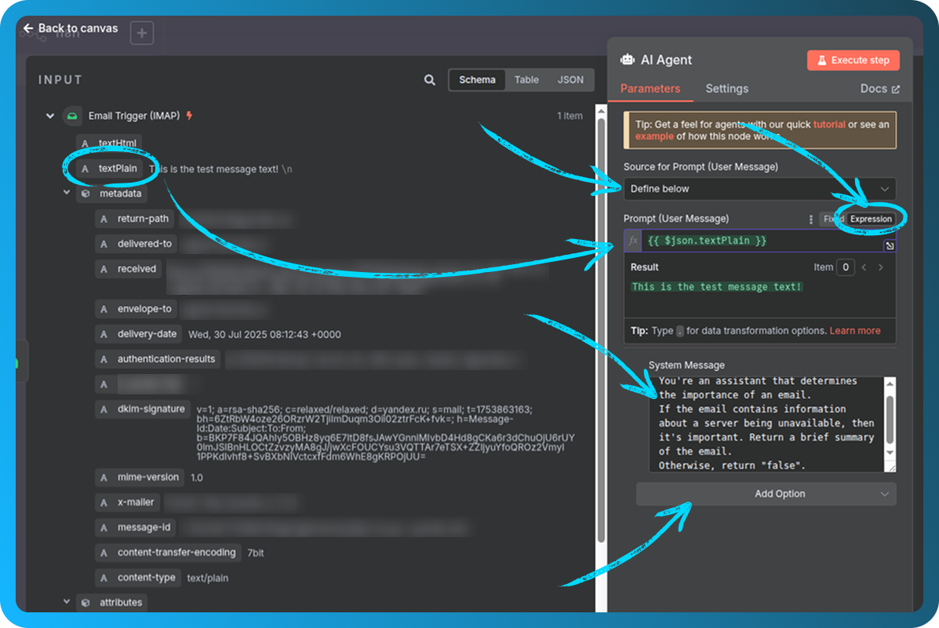The image size is (939, 628).
Task: Click the green Email Trigger (IMAP) node icon
Action: tap(73, 115)
